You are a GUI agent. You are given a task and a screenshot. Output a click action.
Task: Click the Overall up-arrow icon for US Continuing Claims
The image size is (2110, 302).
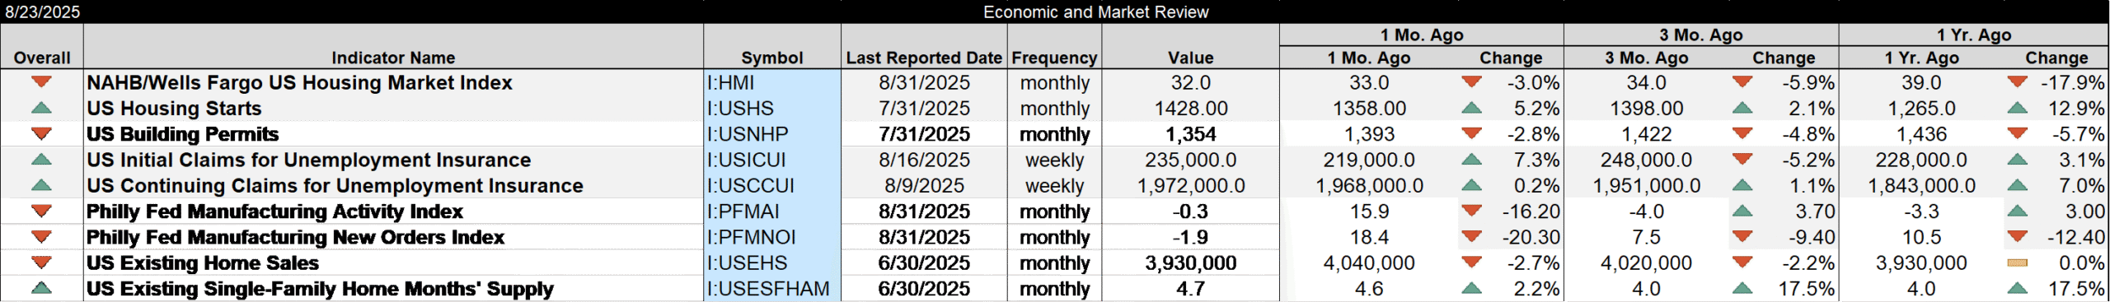41,185
